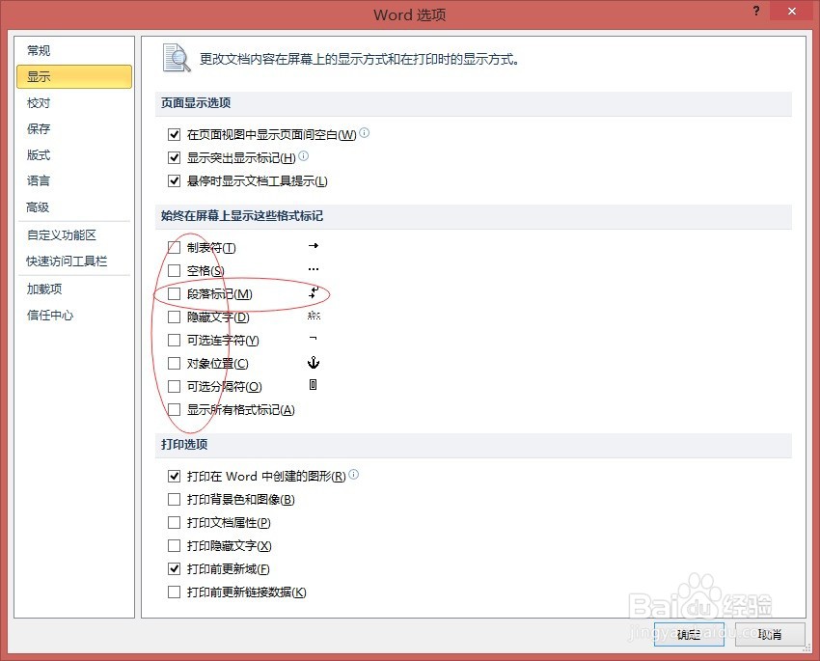Check the 对象位置 checkbox
Image resolution: width=820 pixels, height=661 pixels.
click(175, 363)
